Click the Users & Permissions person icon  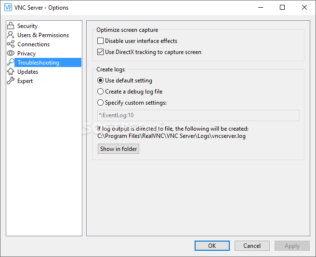tap(11, 35)
